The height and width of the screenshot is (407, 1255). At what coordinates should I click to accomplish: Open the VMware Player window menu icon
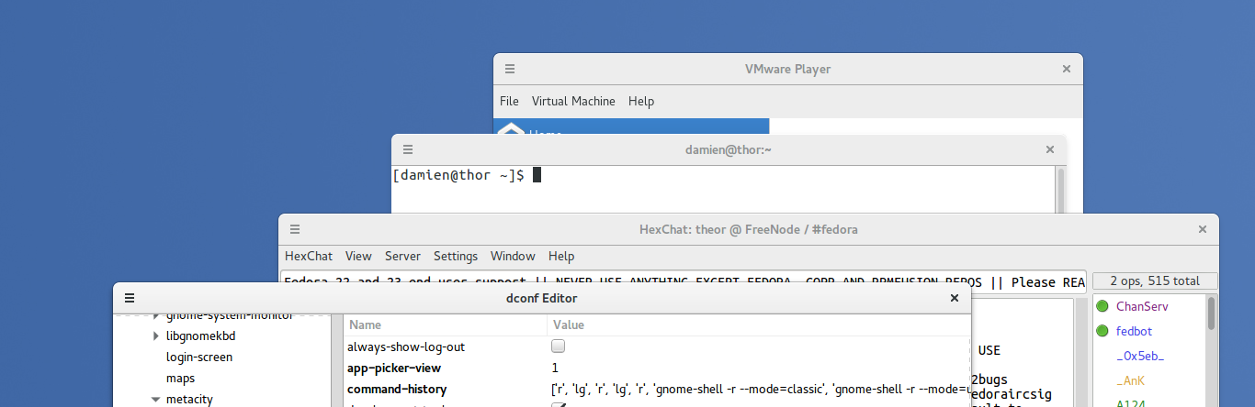coord(510,69)
